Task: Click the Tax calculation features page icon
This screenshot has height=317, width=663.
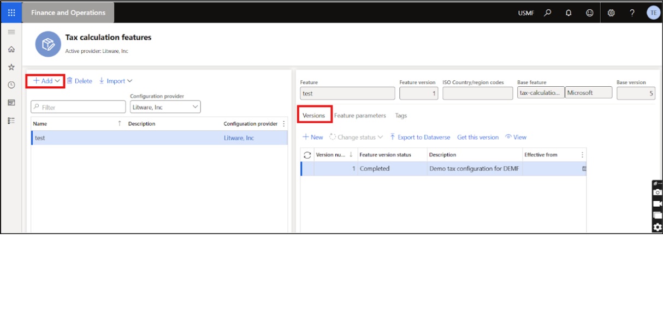Action: 48,44
